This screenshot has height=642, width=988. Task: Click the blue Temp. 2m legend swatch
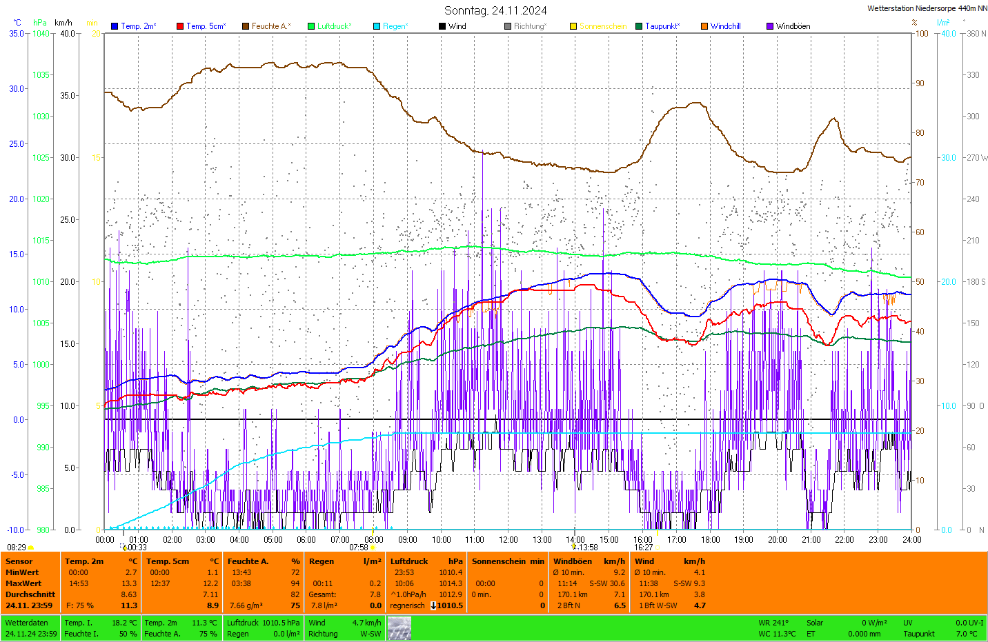click(x=115, y=26)
